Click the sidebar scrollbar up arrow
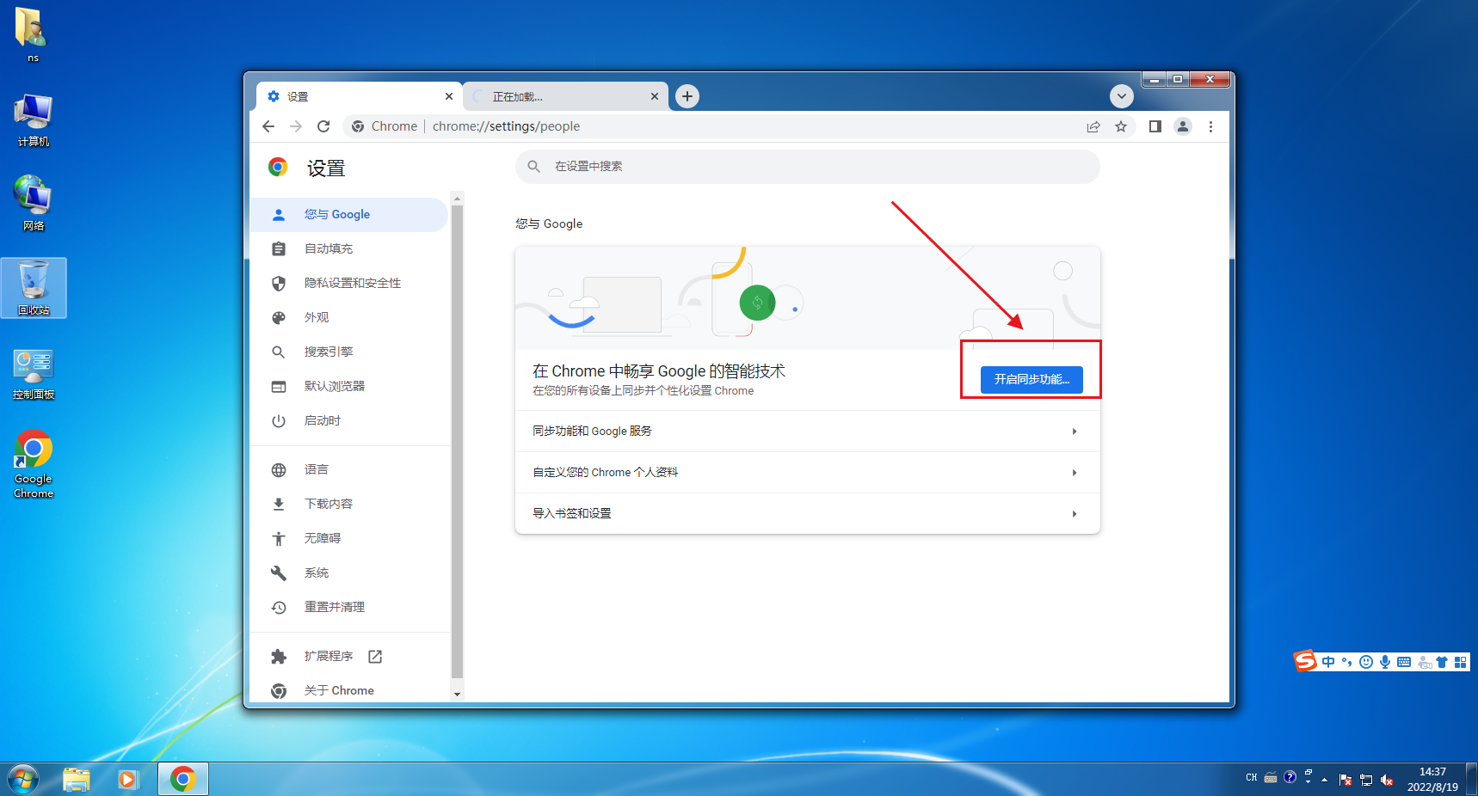The width and height of the screenshot is (1478, 796). (457, 199)
